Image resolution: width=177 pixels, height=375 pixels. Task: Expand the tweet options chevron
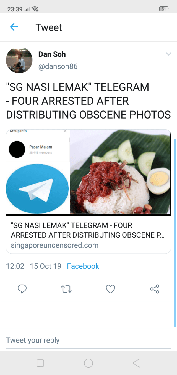click(168, 54)
